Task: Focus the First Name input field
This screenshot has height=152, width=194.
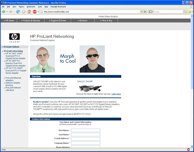Action: pyautogui.click(x=85, y=131)
